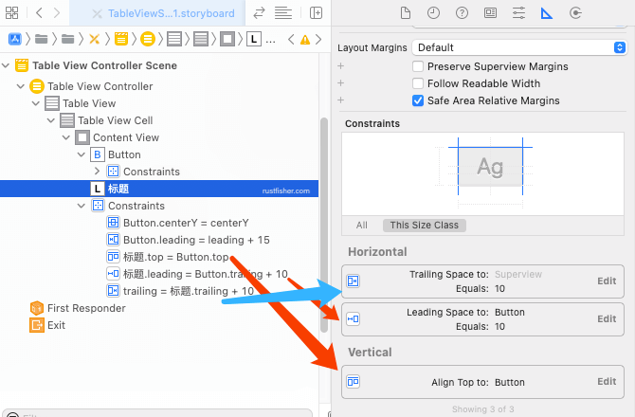Open the Attributes inspector tab

tap(518, 13)
